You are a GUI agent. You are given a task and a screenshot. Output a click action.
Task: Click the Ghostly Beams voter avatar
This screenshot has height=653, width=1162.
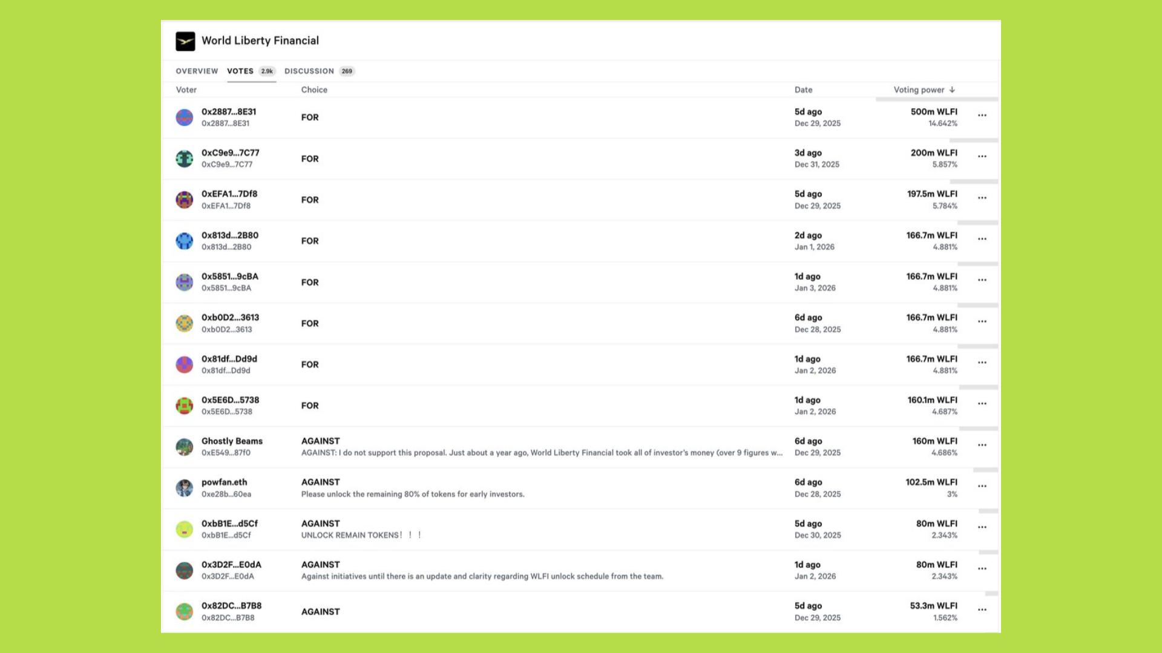[x=185, y=447]
